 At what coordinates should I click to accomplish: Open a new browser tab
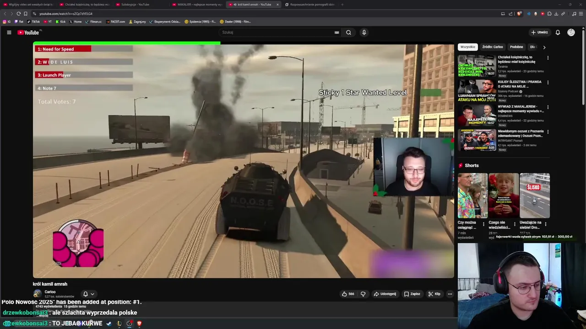point(342,5)
